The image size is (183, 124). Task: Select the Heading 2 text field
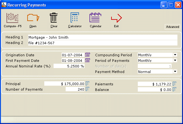(x=103, y=43)
